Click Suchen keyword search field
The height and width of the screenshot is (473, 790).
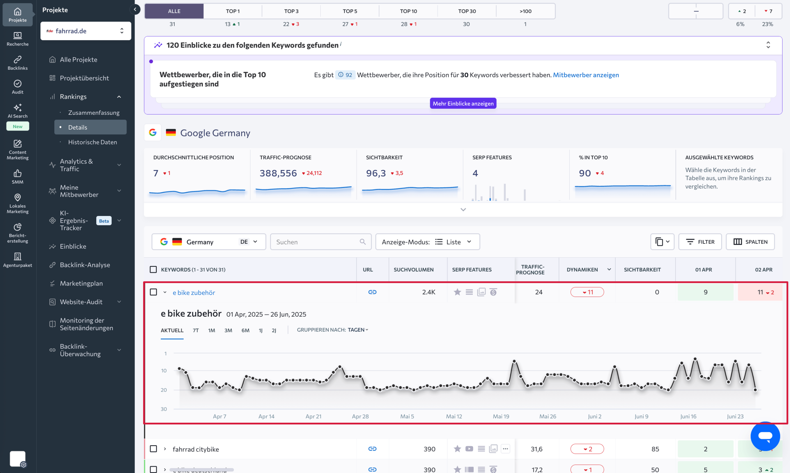pyautogui.click(x=321, y=242)
